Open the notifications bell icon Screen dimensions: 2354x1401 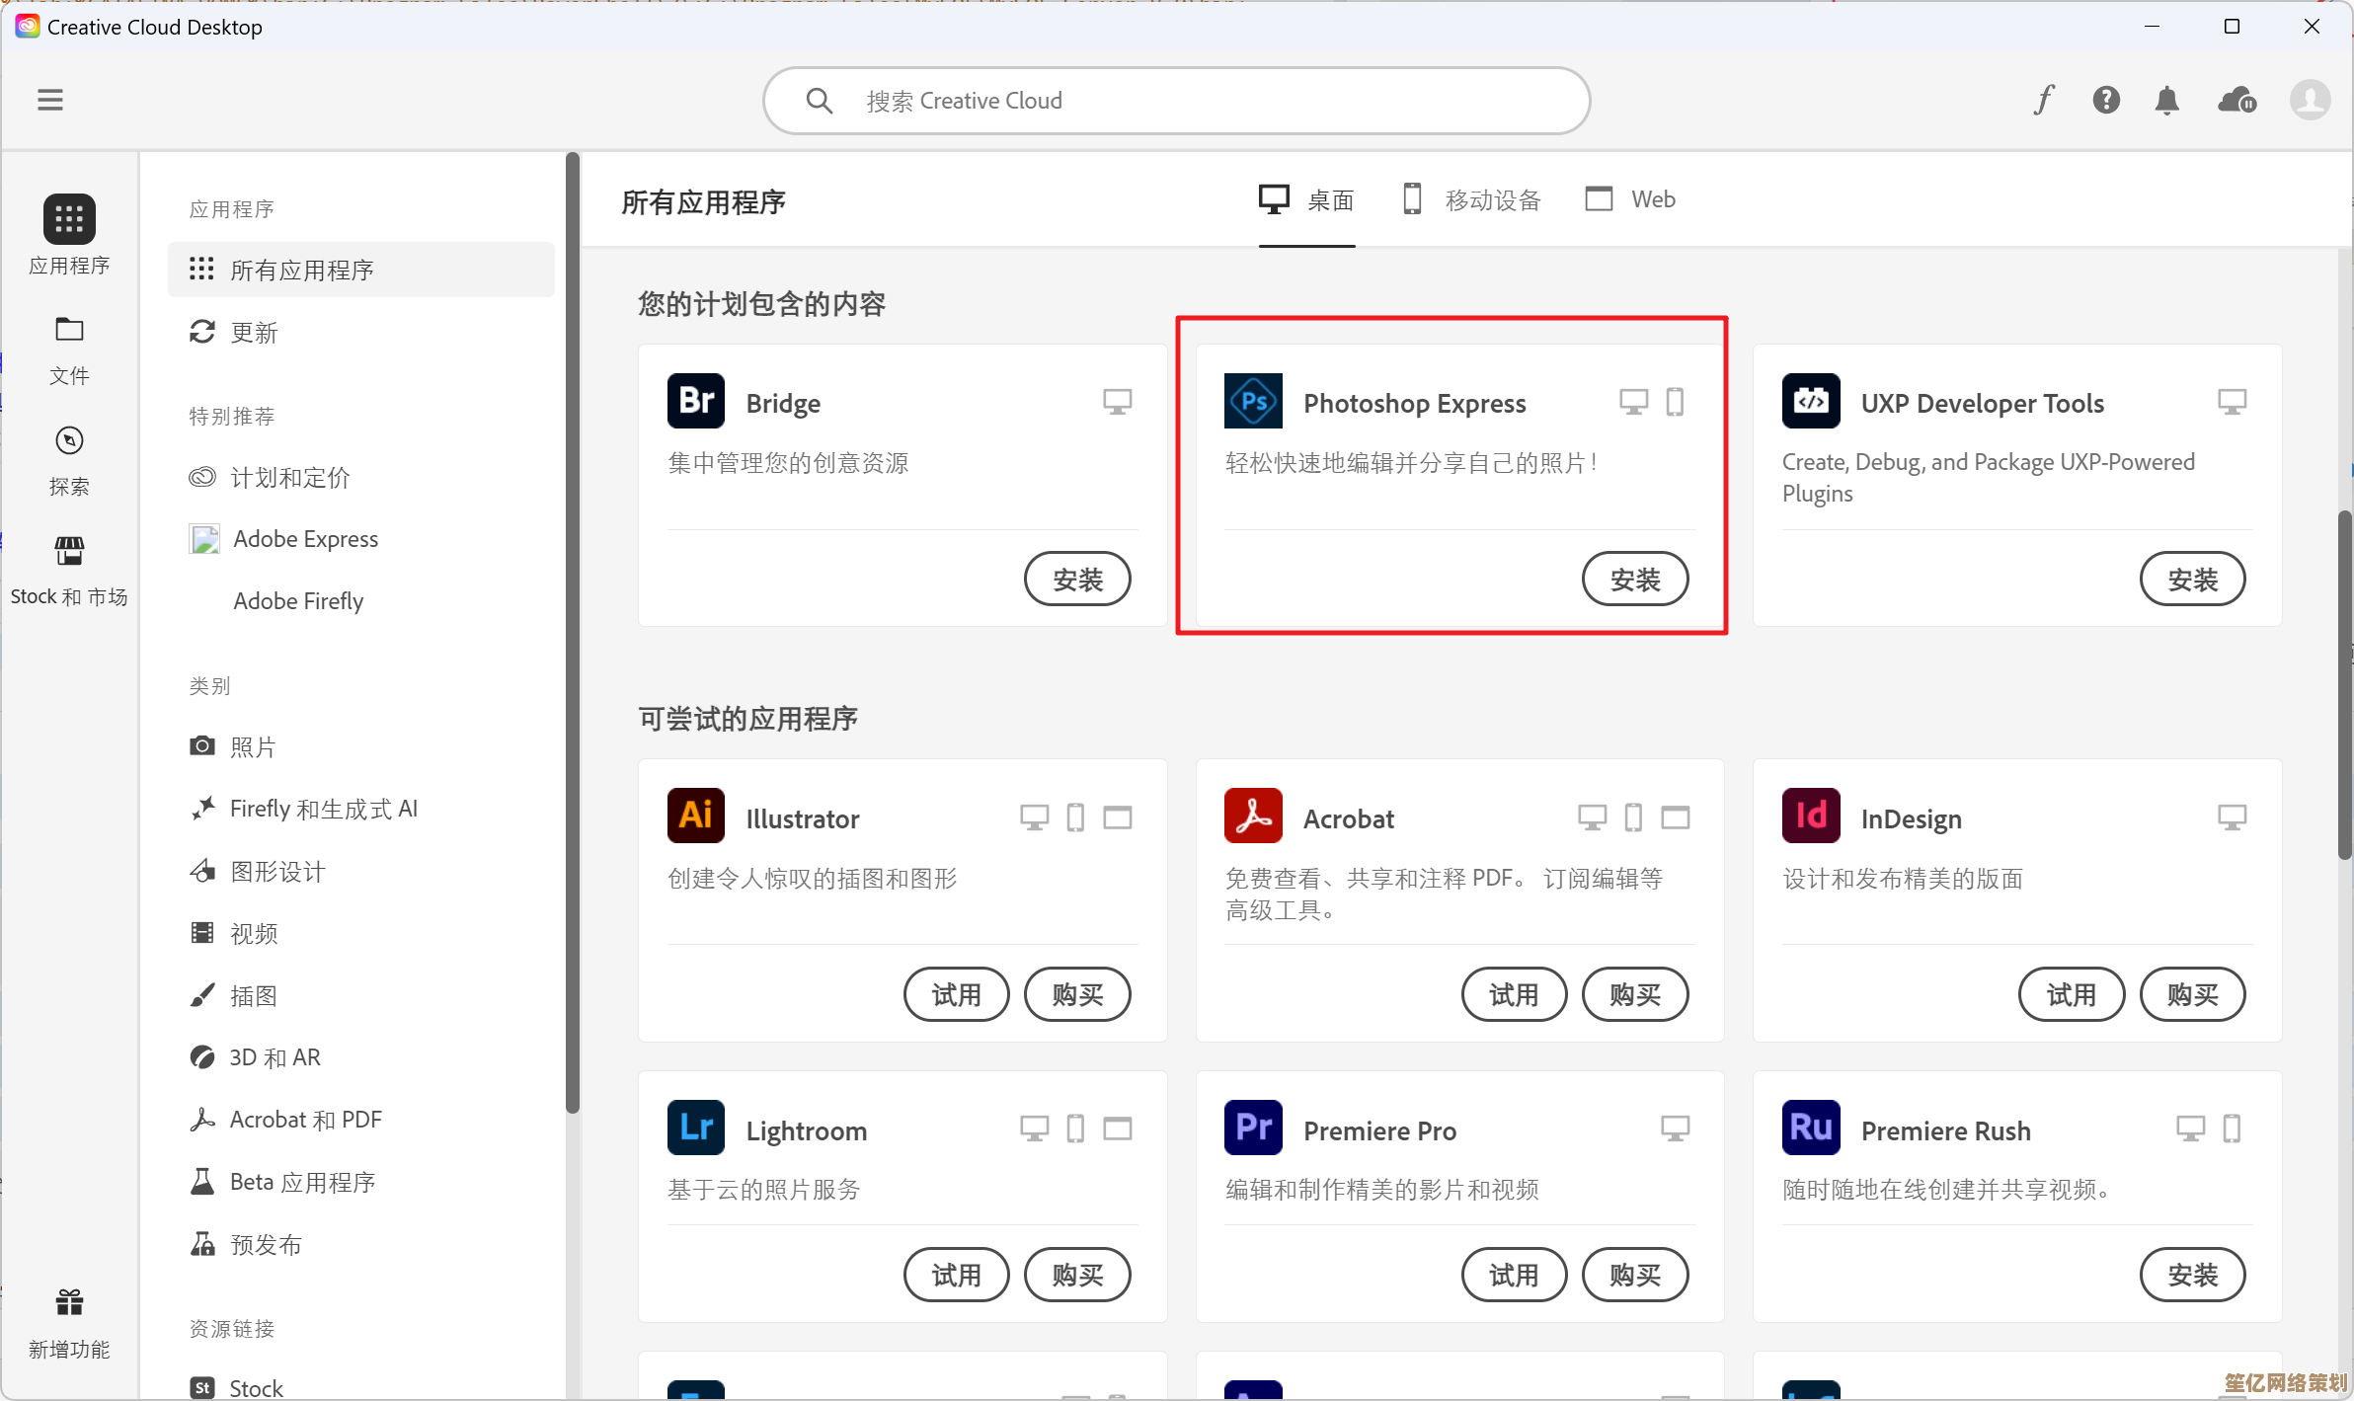(2166, 100)
